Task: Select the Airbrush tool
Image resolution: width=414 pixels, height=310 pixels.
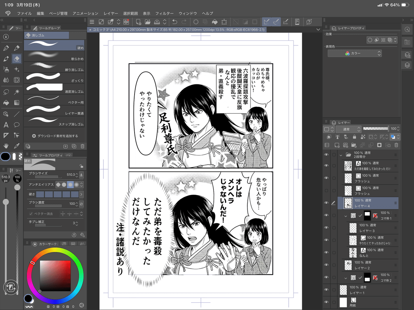Action: click(x=6, y=70)
